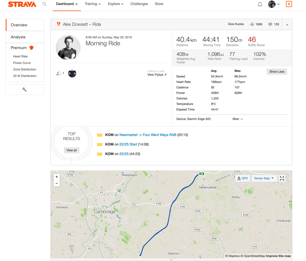306x261 pixels.
Task: Enter fullscreen map view
Action: point(282,178)
